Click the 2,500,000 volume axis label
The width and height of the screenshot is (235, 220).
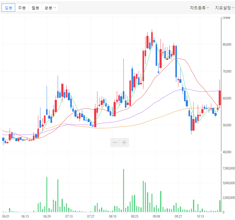(x=229, y=198)
